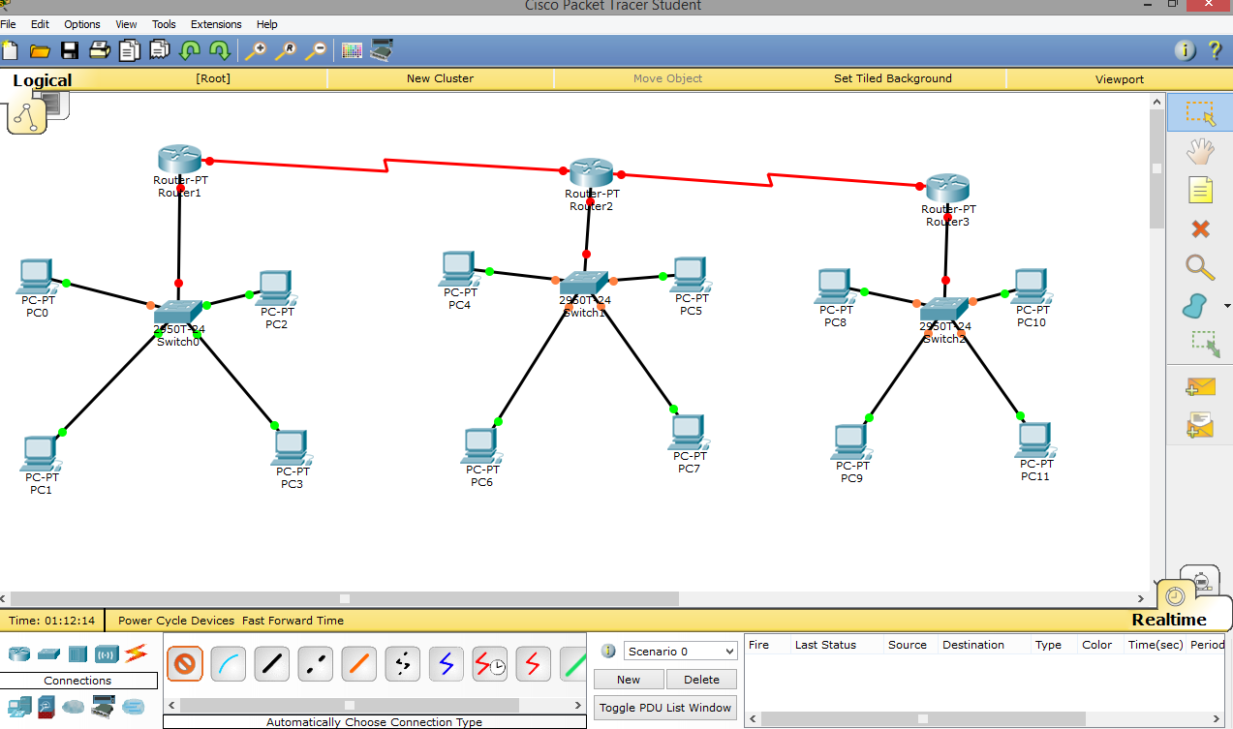Viewport: 1233px width, 729px height.
Task: Open the Options menu
Action: [x=81, y=24]
